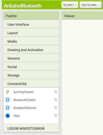Expand the Storage palette section

pyautogui.click(x=31, y=75)
